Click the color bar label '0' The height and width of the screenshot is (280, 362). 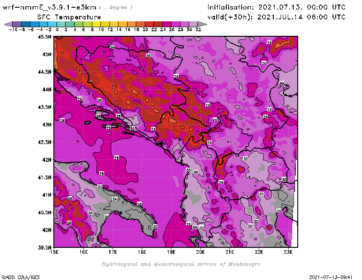pyautogui.click(x=57, y=29)
